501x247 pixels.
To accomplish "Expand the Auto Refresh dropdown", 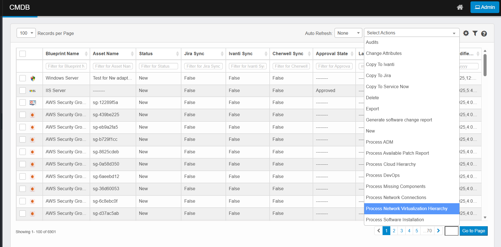I will (348, 33).
